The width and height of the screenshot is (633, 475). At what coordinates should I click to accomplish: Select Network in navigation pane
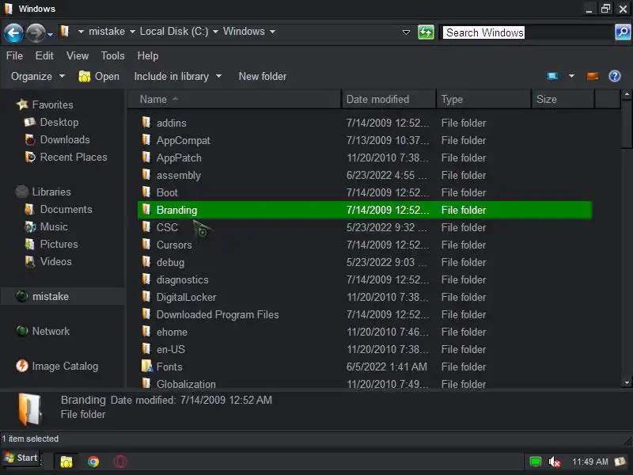(51, 331)
